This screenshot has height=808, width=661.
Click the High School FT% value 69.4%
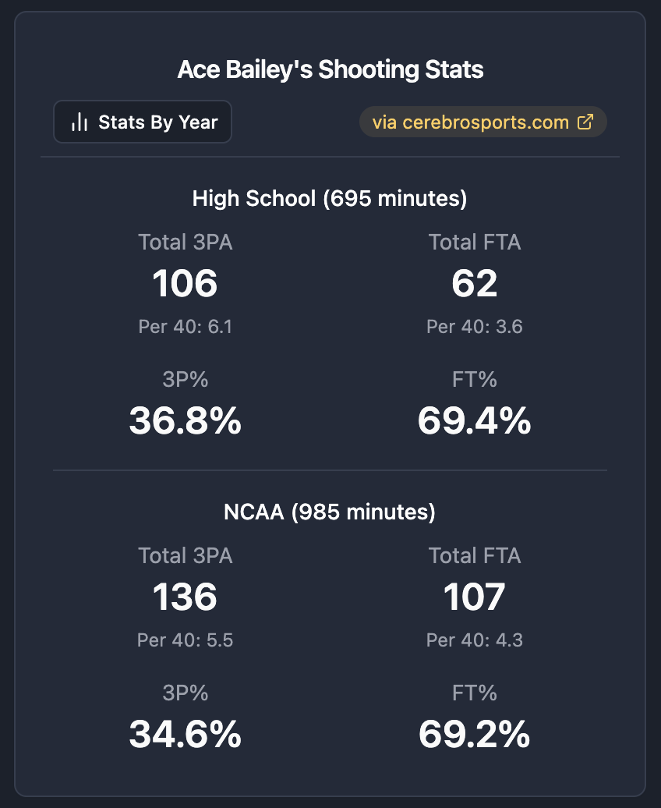(474, 421)
